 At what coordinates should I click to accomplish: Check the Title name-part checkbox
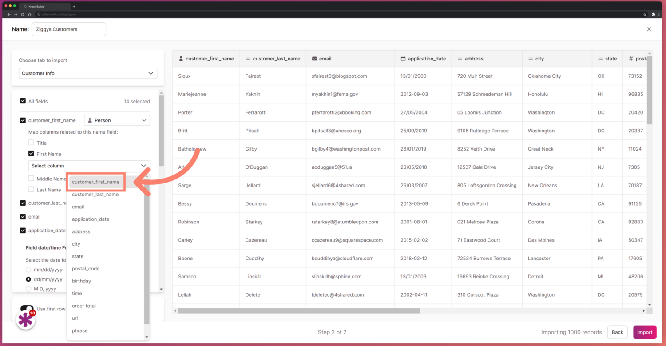coord(31,143)
